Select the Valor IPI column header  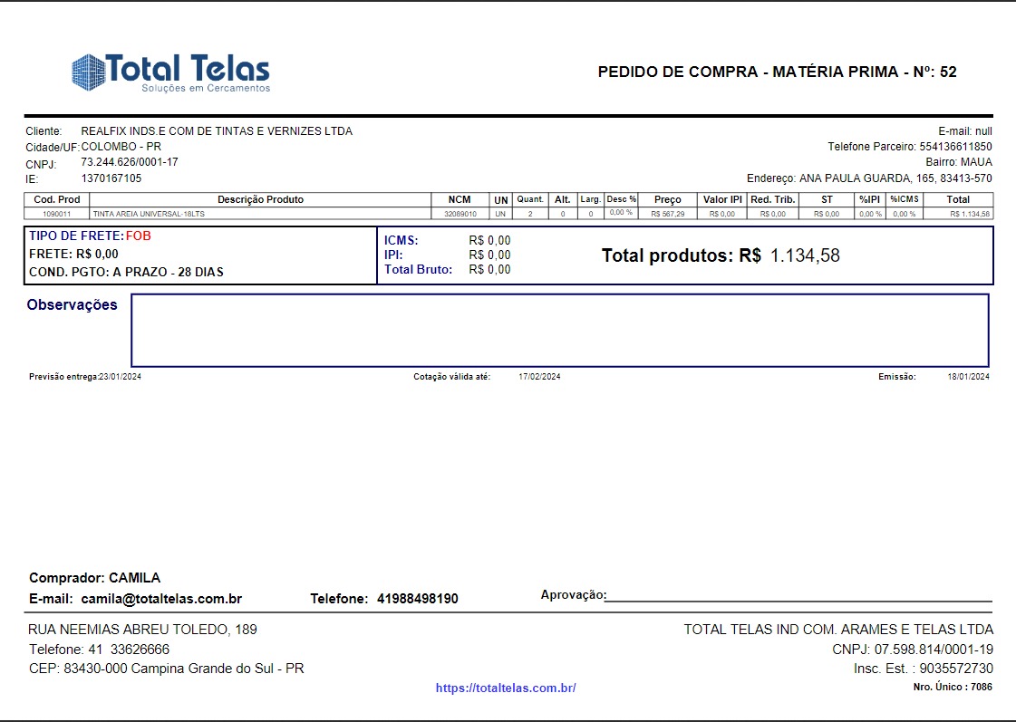click(722, 199)
